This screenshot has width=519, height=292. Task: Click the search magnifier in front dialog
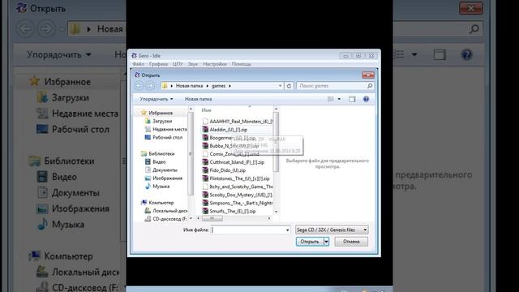click(370, 86)
